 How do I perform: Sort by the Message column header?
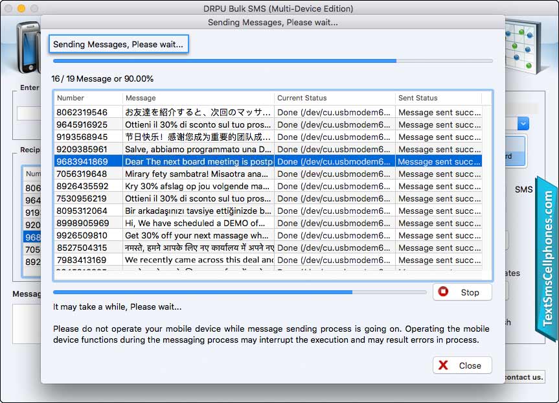198,98
